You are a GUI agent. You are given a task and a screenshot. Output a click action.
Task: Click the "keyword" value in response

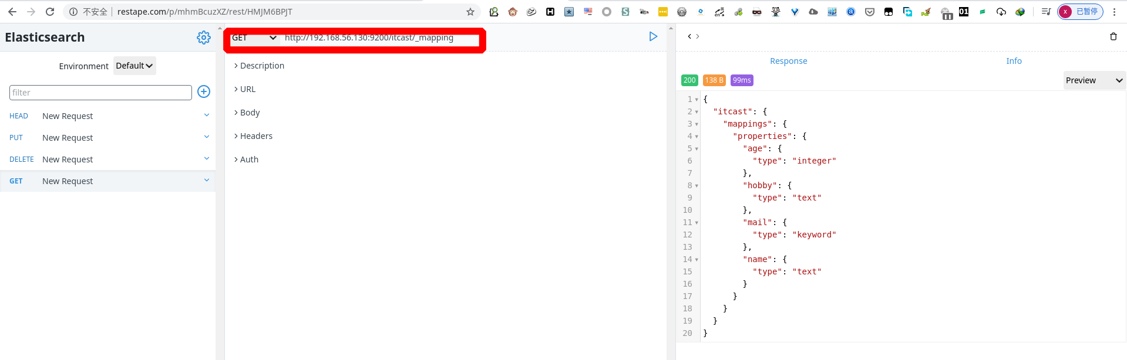[814, 235]
